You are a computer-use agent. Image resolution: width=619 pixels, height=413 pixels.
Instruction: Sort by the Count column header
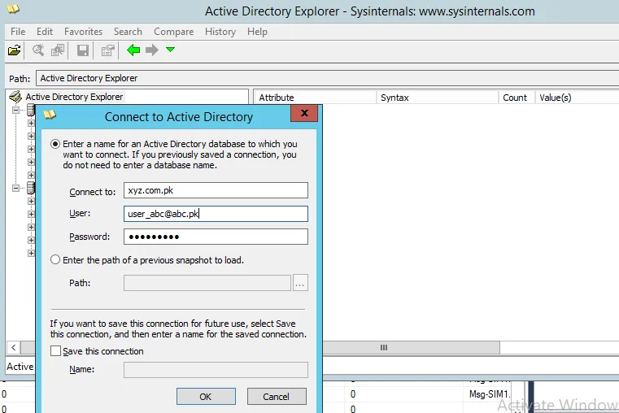517,98
